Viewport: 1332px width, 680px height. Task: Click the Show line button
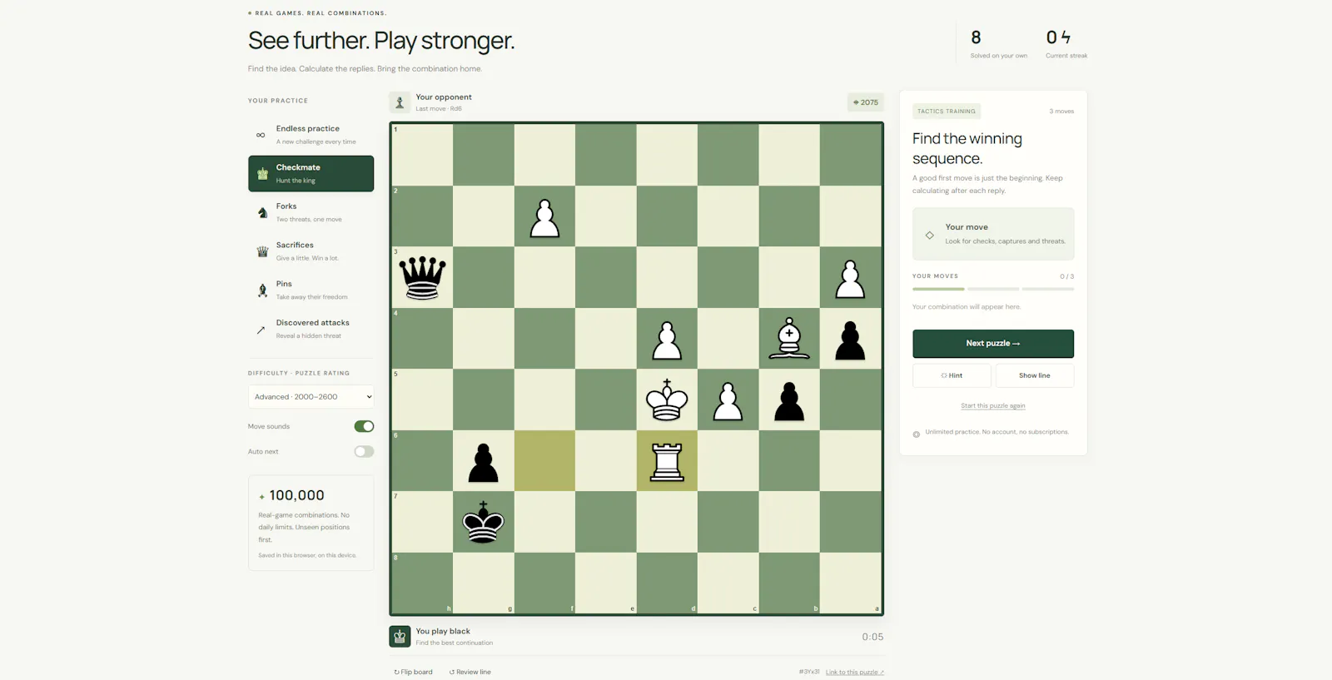point(1035,375)
